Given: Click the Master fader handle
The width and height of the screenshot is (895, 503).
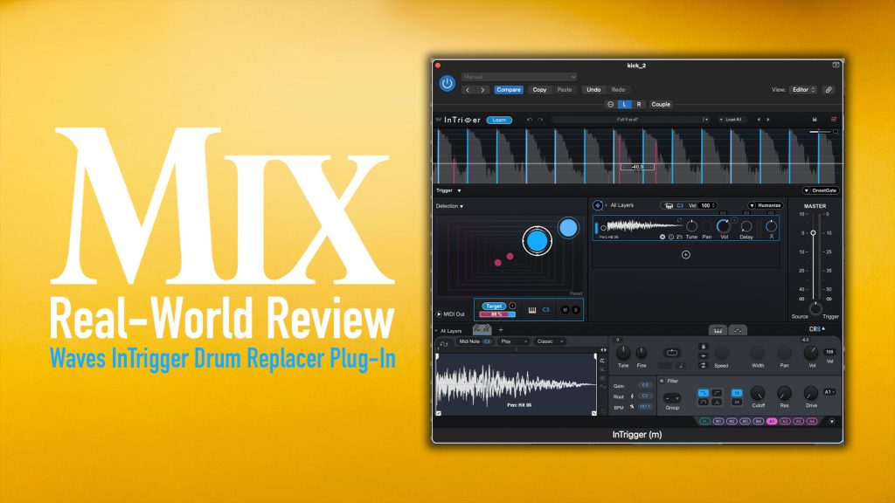Looking at the screenshot, I should [x=813, y=233].
